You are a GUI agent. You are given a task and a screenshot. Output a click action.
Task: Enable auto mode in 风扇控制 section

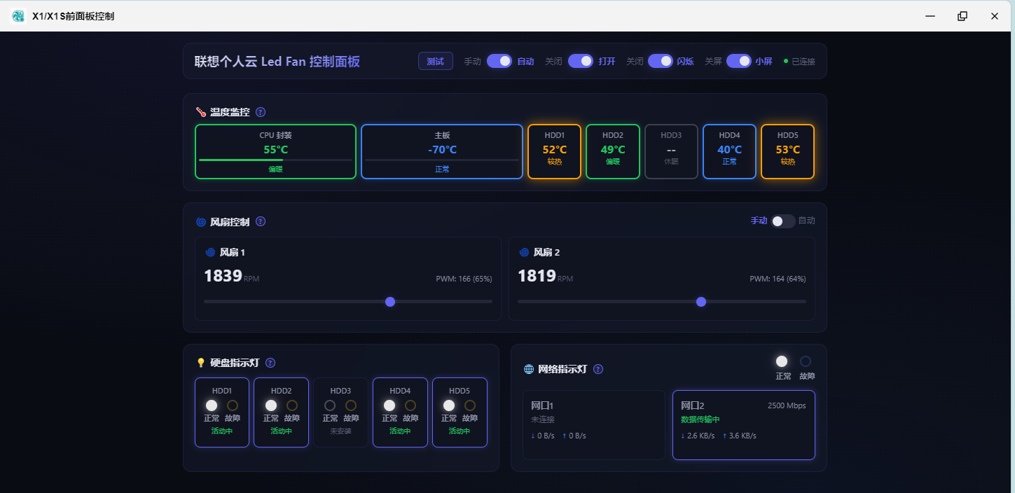click(x=783, y=221)
